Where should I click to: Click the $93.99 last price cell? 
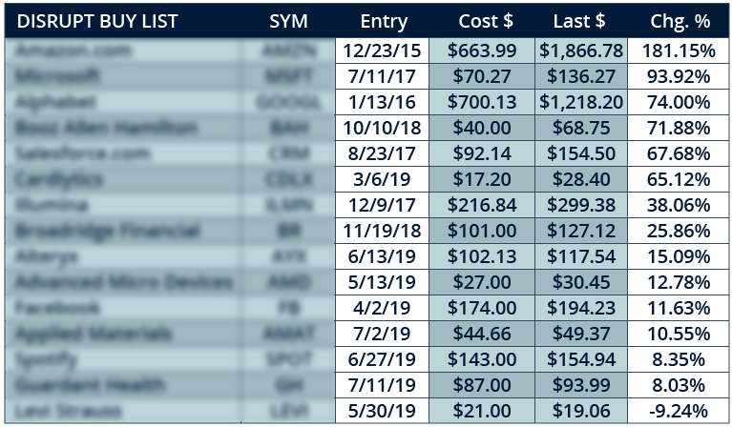pyautogui.click(x=581, y=385)
